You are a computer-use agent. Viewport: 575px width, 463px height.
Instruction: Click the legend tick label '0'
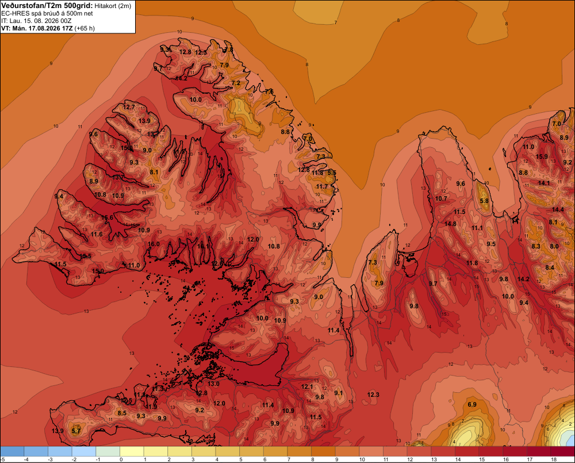[x=121, y=460]
